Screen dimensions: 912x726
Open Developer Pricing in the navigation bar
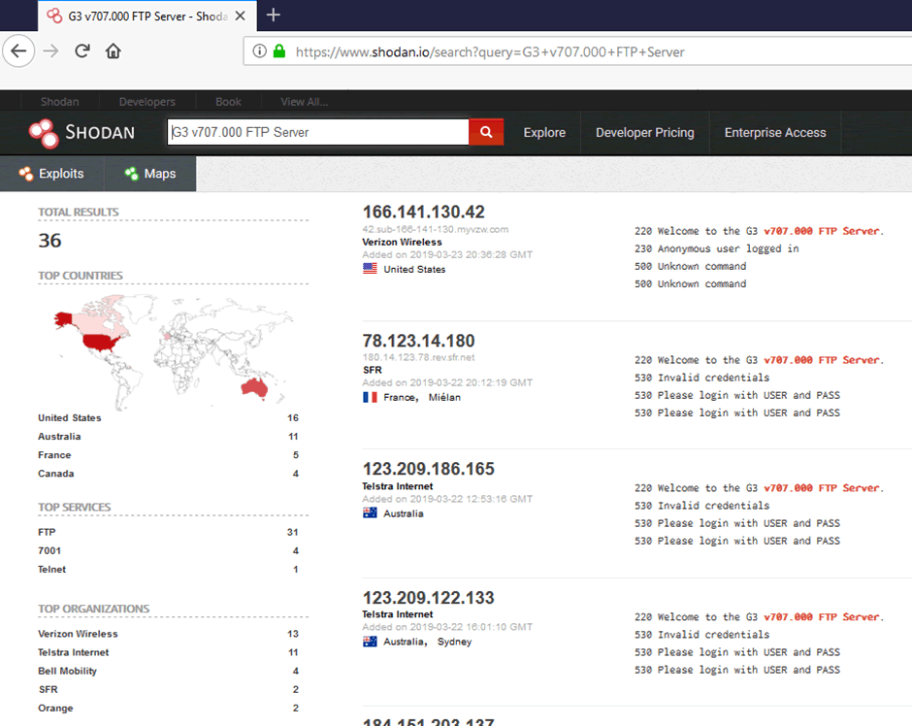(x=644, y=133)
